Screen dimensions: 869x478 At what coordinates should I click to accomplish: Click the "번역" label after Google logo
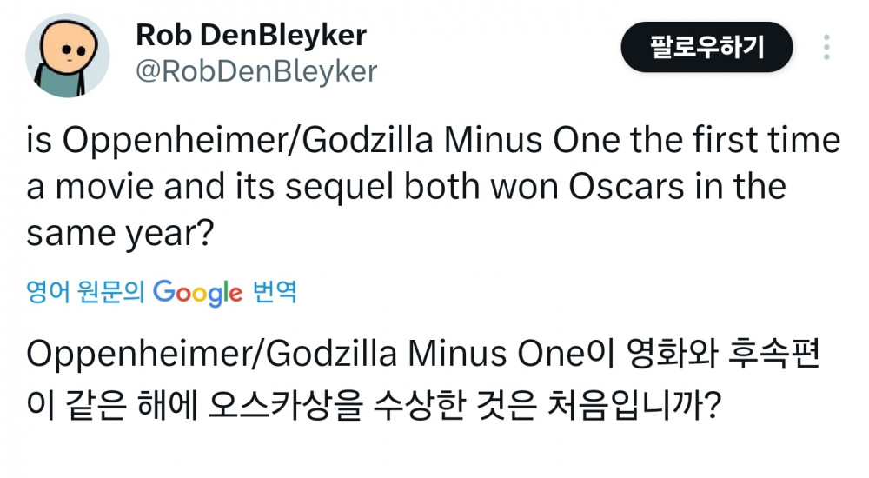click(275, 292)
